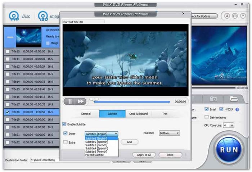Select Subtitle3 [French] in the list

pyautogui.click(x=102, y=145)
